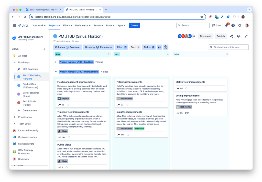Focus Find an idea in this view

click(228, 47)
